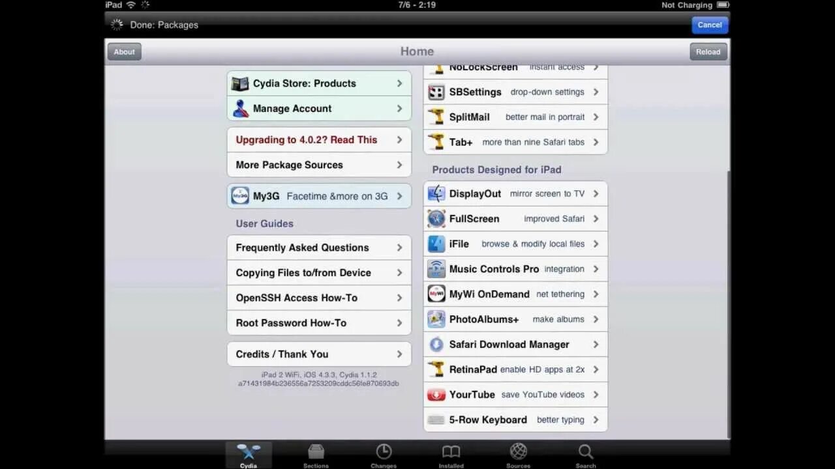The height and width of the screenshot is (469, 835).
Task: Tap 'Facetime &more on 3G' text
Action: coord(337,196)
